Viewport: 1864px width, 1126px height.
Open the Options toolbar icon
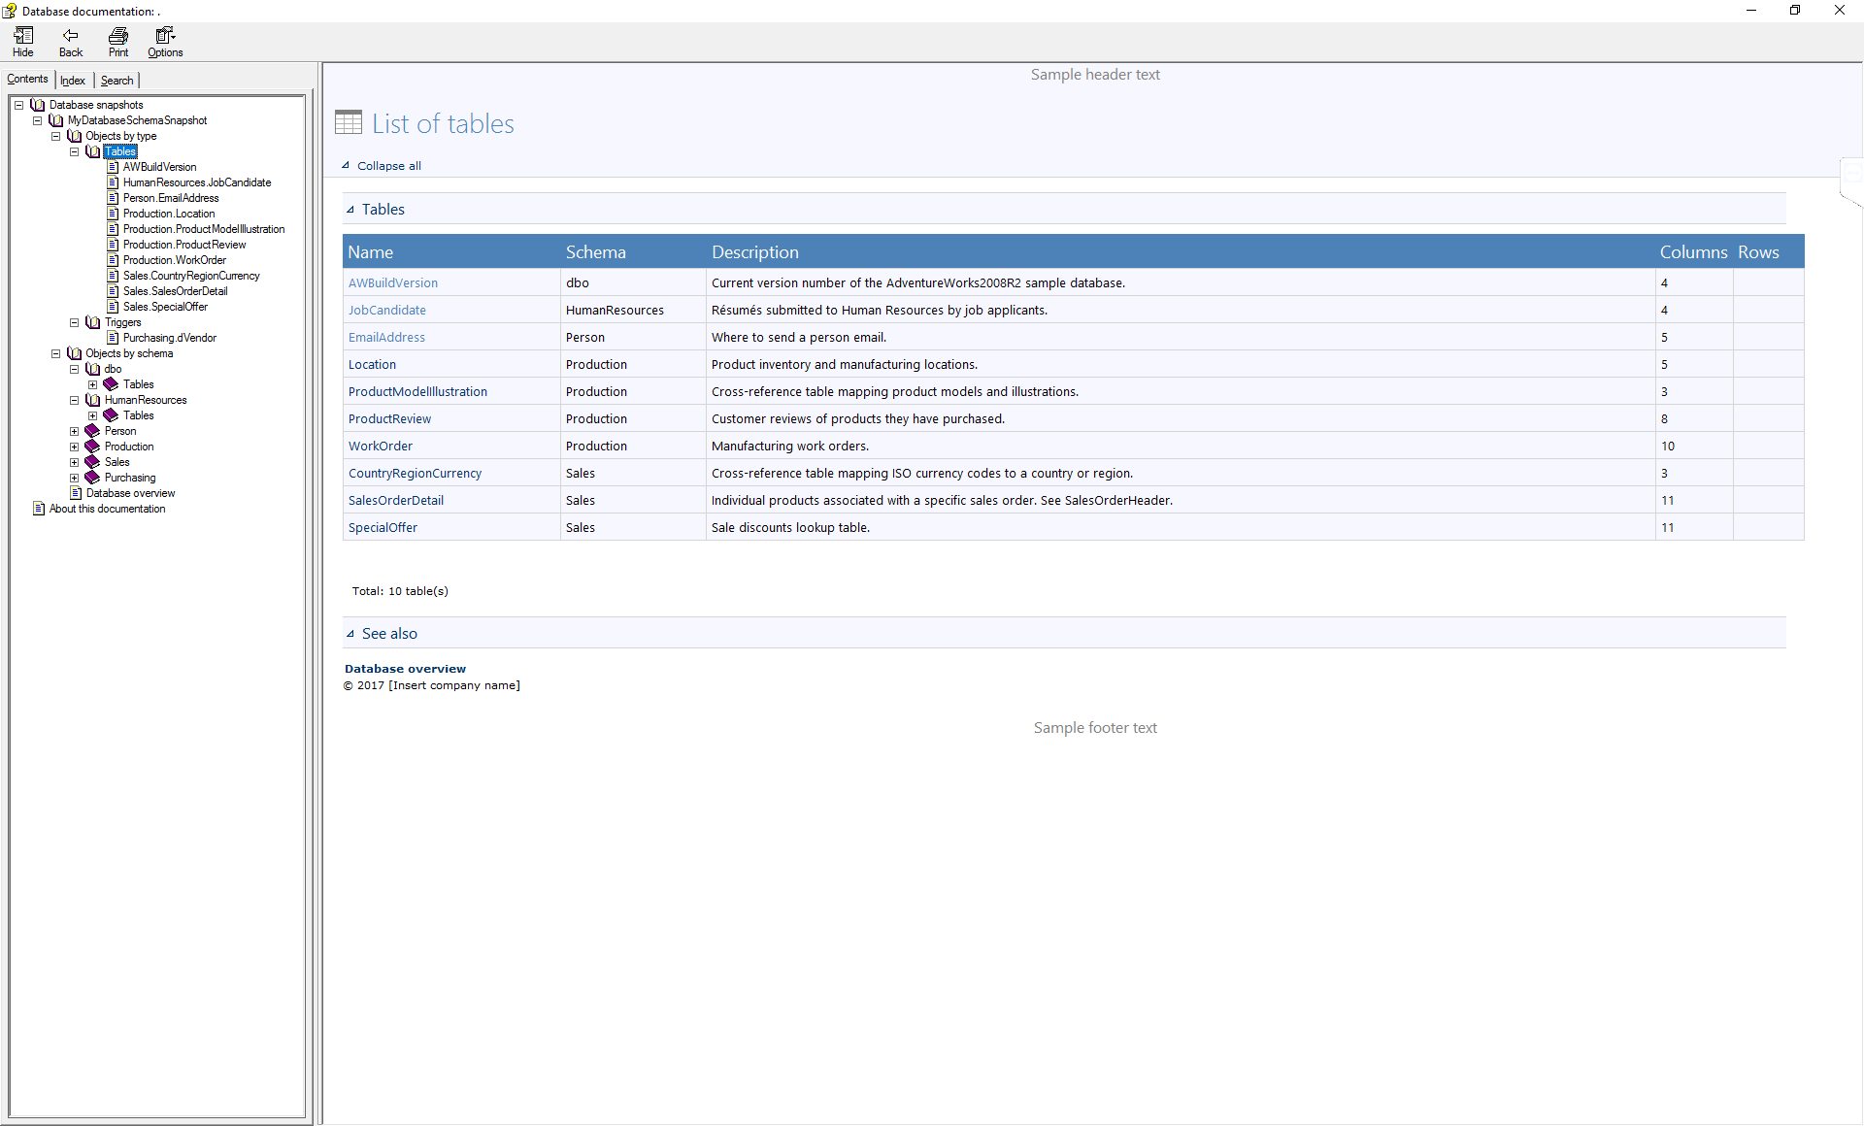tap(165, 36)
